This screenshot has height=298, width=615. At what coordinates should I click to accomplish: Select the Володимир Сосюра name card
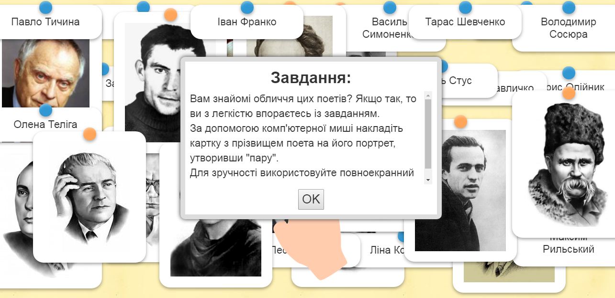tap(569, 28)
